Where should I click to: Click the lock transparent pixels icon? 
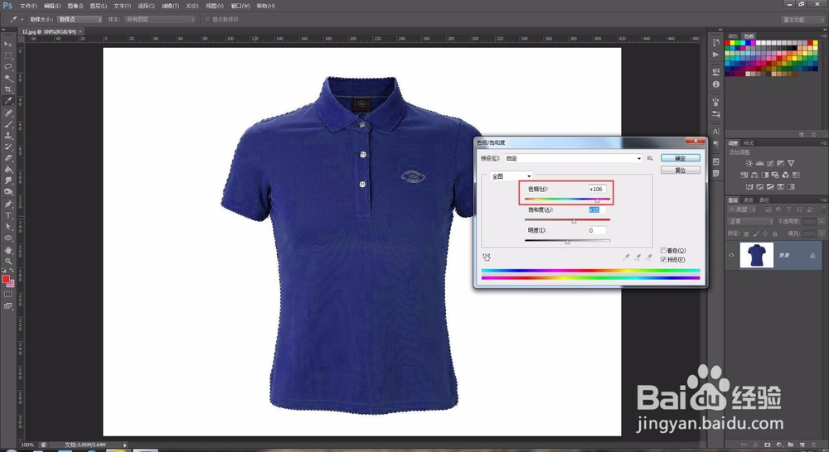[x=746, y=233]
